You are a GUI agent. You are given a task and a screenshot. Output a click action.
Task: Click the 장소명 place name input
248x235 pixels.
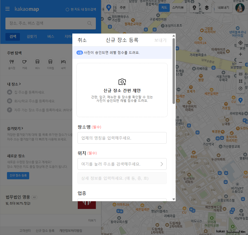122,138
